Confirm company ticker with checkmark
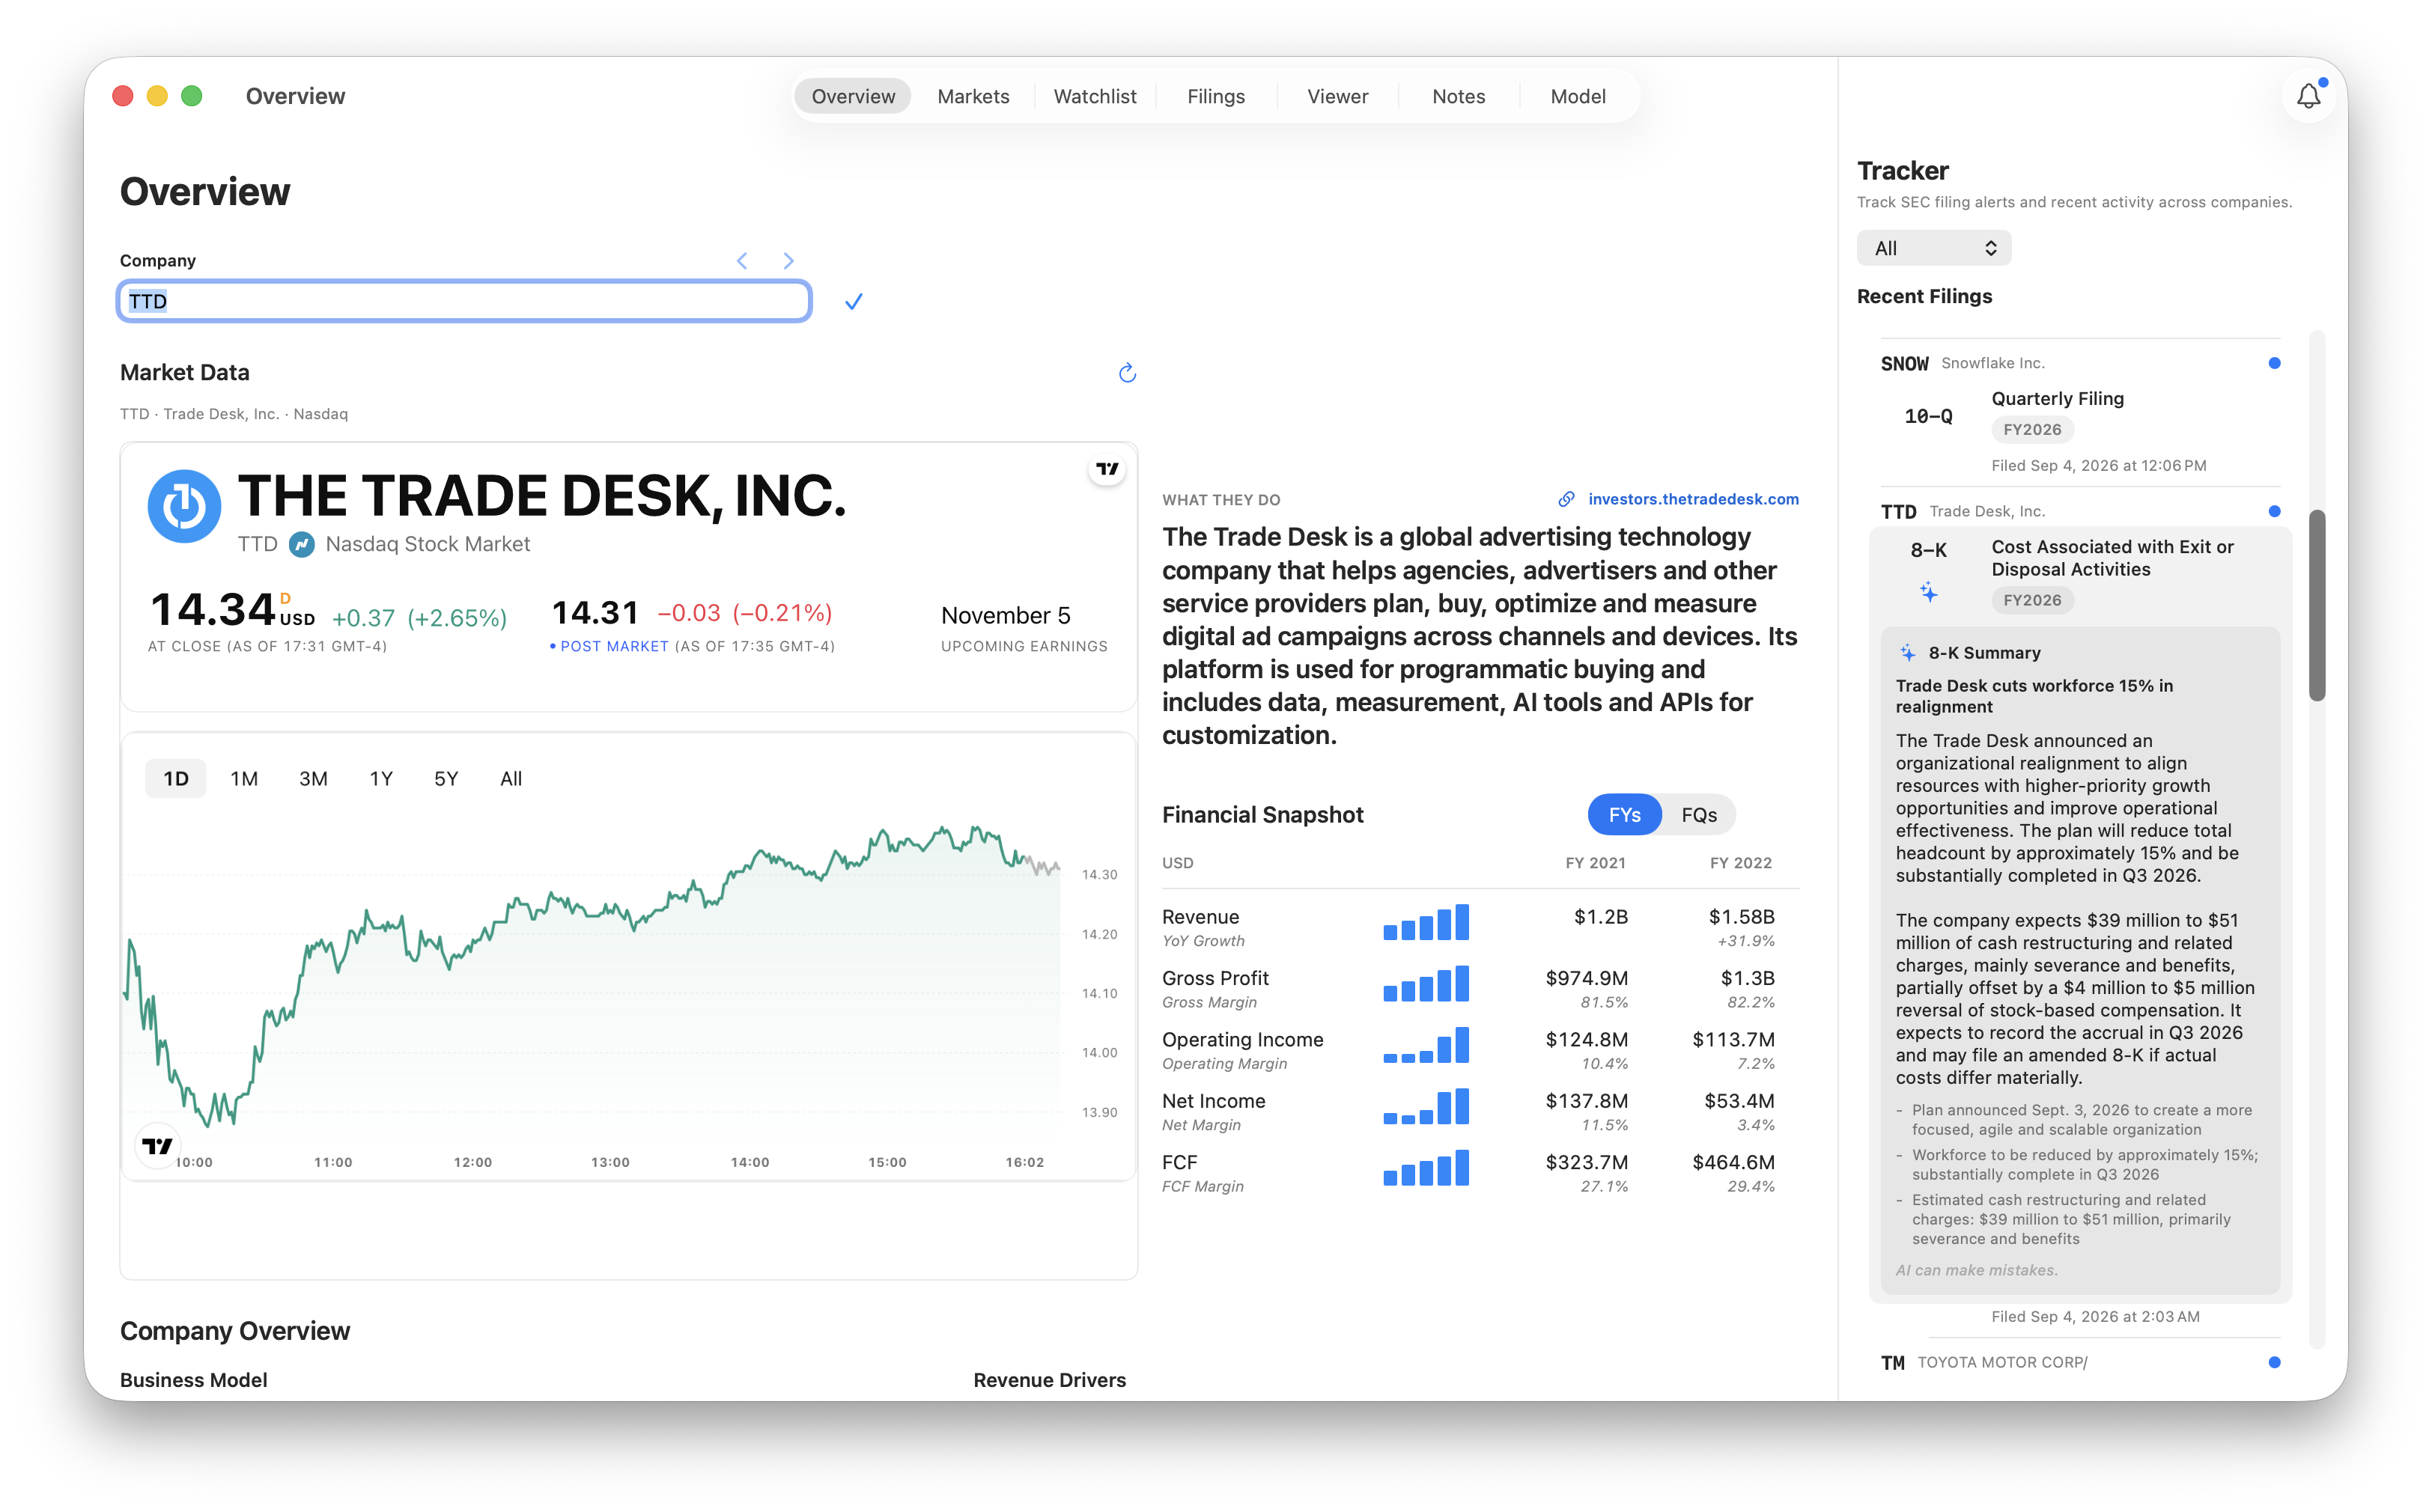The height and width of the screenshot is (1512, 2432). click(x=854, y=301)
